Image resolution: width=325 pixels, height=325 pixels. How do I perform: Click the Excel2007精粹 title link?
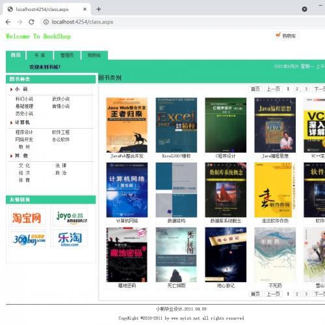tap(176, 156)
